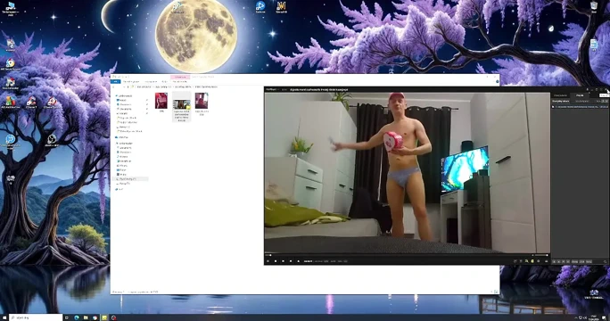Click the Quick access star in navigation pane
This screenshot has height=321, width=610.
point(117,95)
